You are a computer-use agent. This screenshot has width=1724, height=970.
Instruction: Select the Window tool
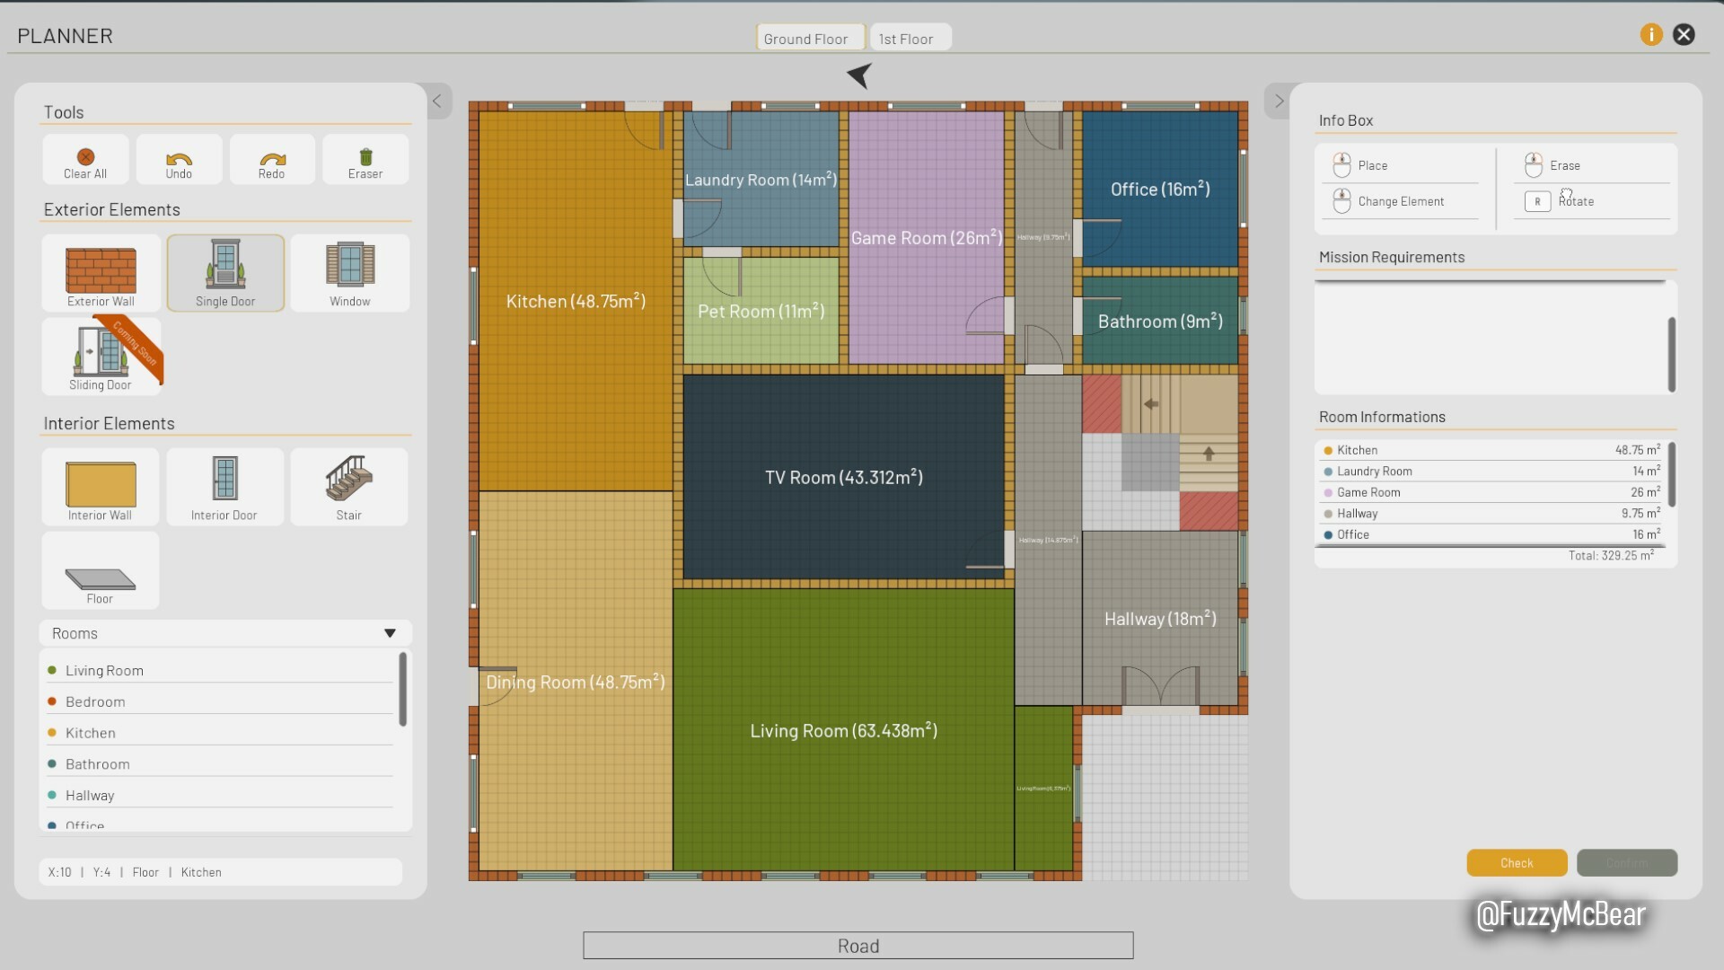point(349,271)
